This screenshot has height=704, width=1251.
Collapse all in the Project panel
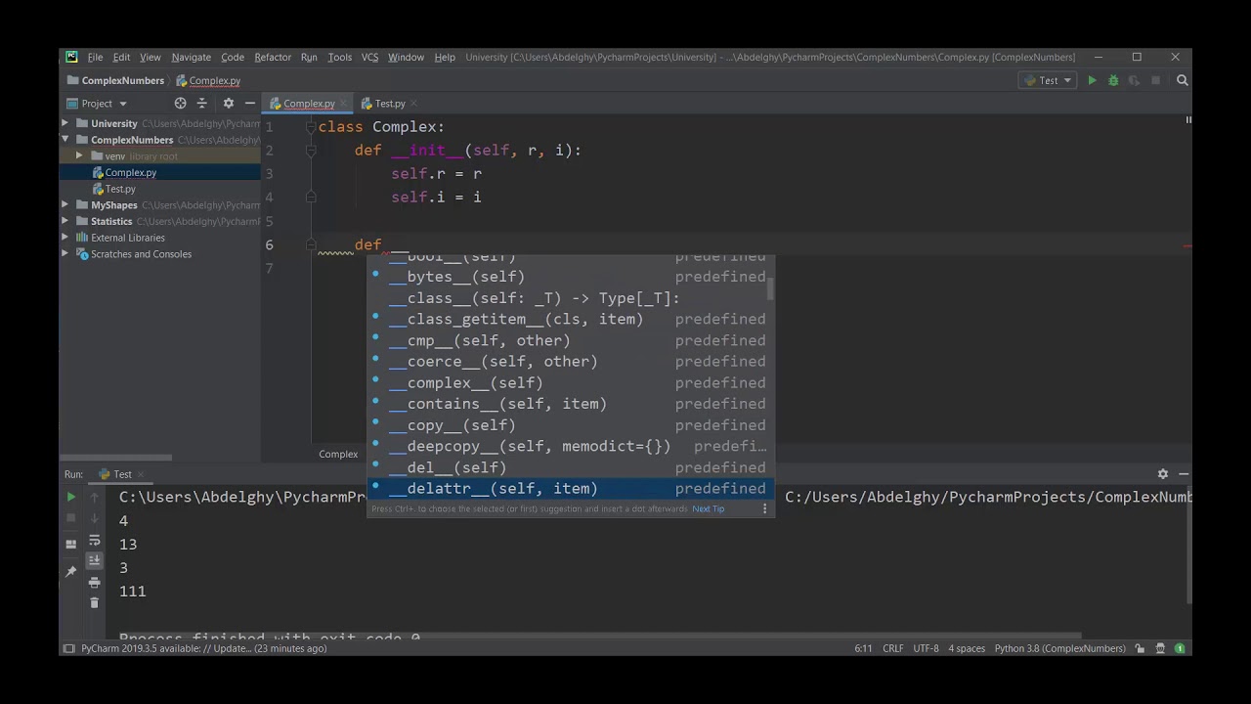202,103
